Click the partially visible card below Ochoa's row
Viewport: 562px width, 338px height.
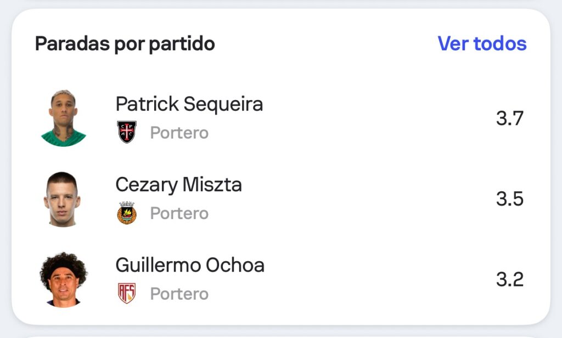tap(281, 335)
